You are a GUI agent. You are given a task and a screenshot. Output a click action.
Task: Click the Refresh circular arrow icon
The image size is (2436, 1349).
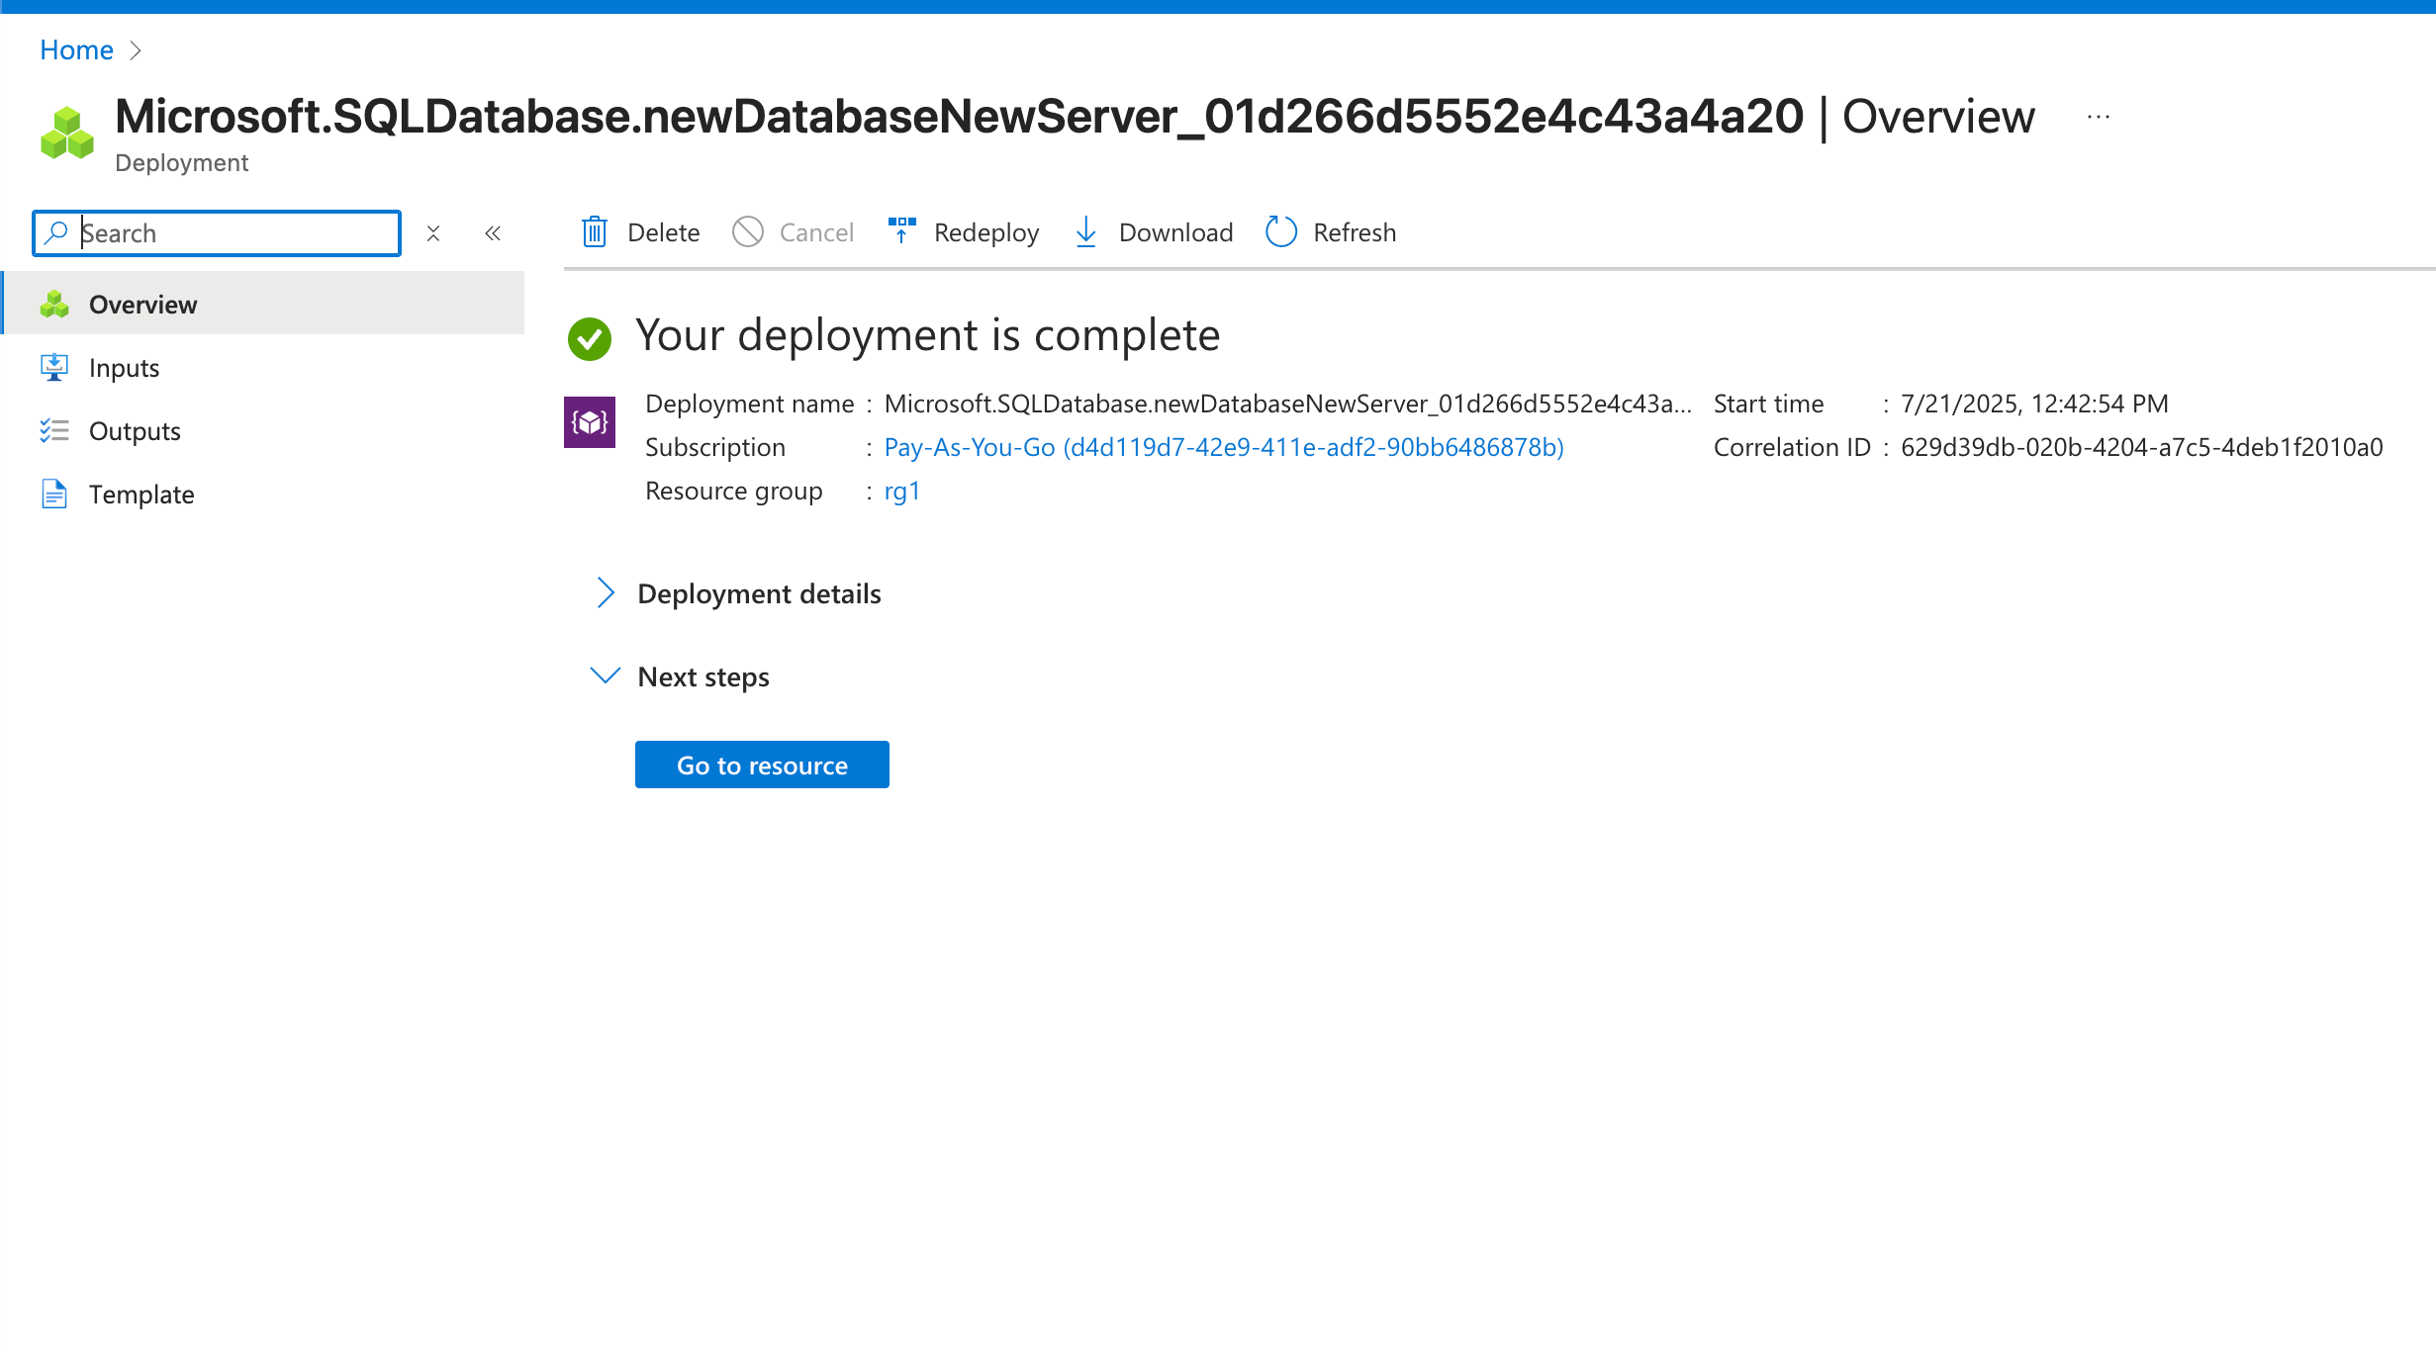[x=1280, y=231]
